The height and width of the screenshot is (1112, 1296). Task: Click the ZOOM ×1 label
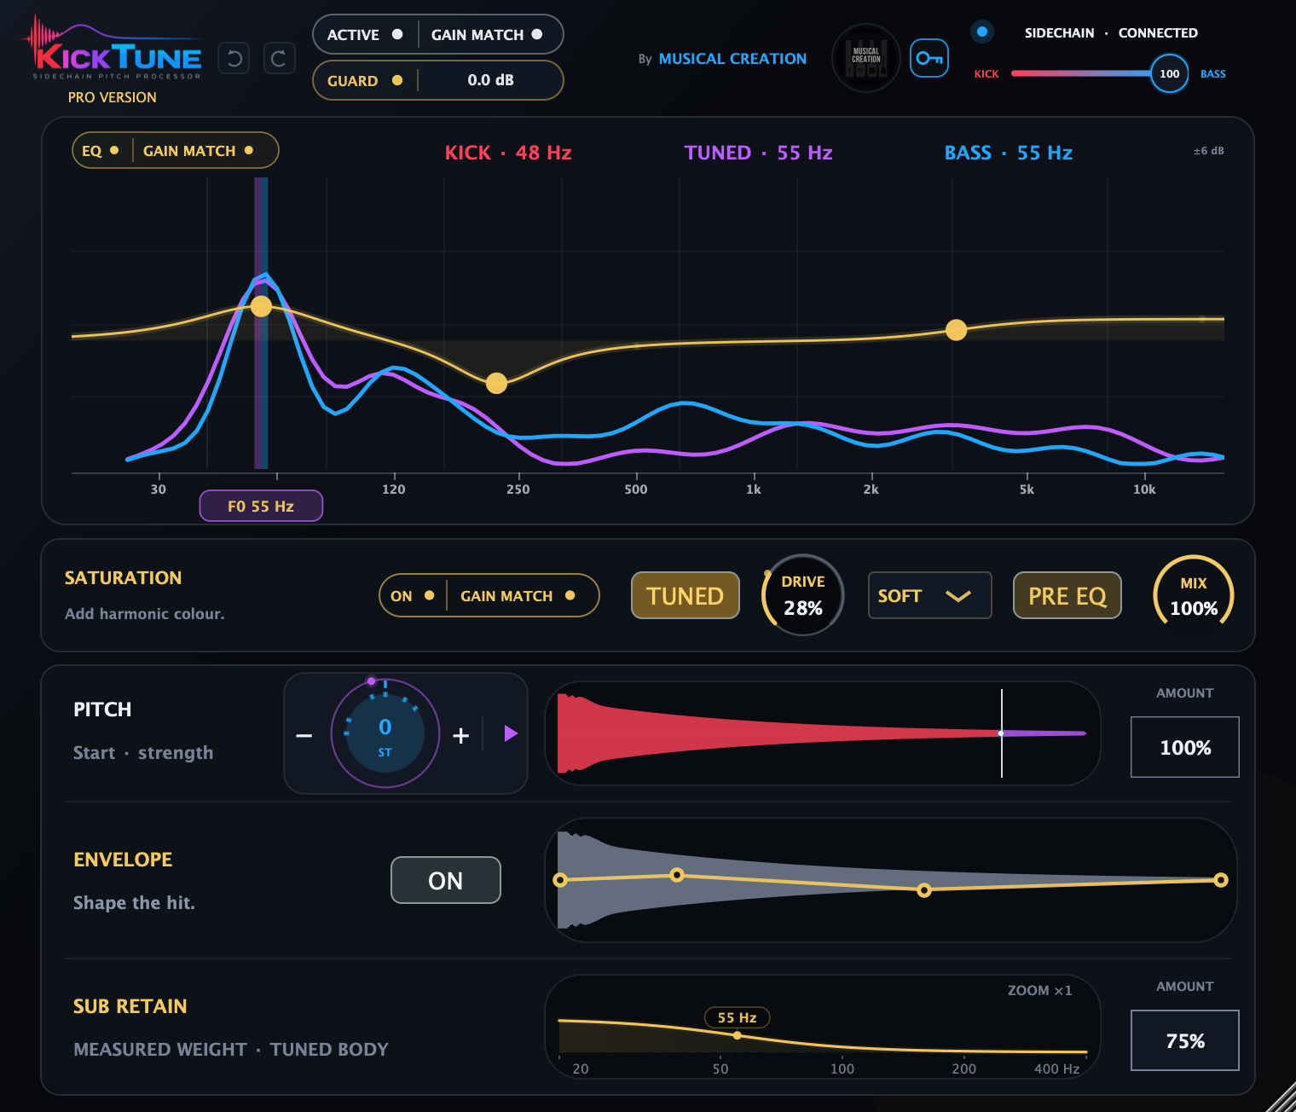(1040, 990)
